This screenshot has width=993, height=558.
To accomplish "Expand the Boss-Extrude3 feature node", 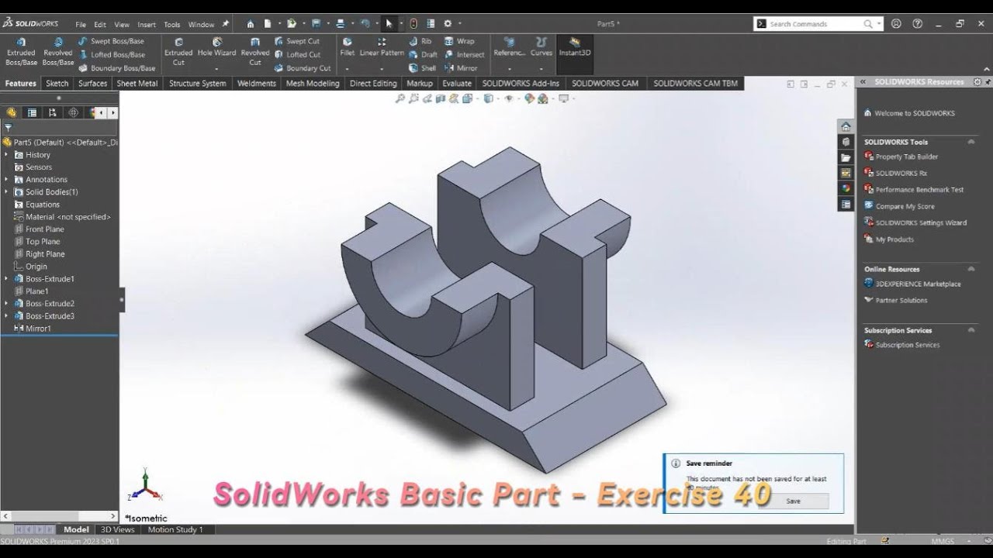I will [x=6, y=316].
